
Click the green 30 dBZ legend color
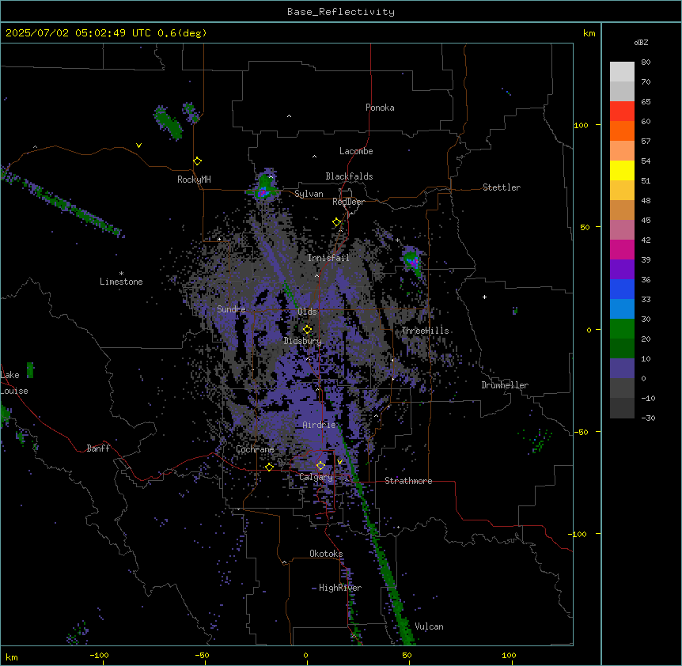(622, 329)
